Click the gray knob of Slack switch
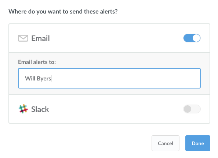Screen dimensions: 218x158 tap(188, 109)
